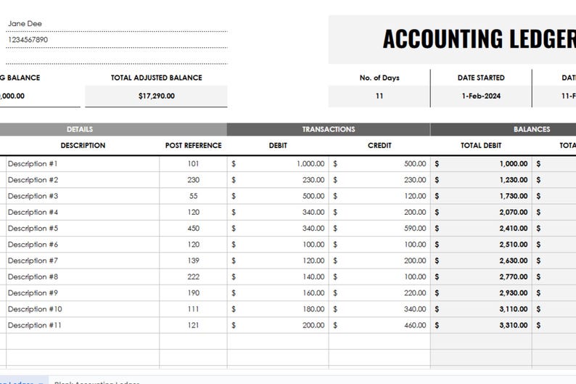Select the debit amount 200.00 for Description #11
Image resolution: width=576 pixels, height=384 pixels.
click(278, 326)
